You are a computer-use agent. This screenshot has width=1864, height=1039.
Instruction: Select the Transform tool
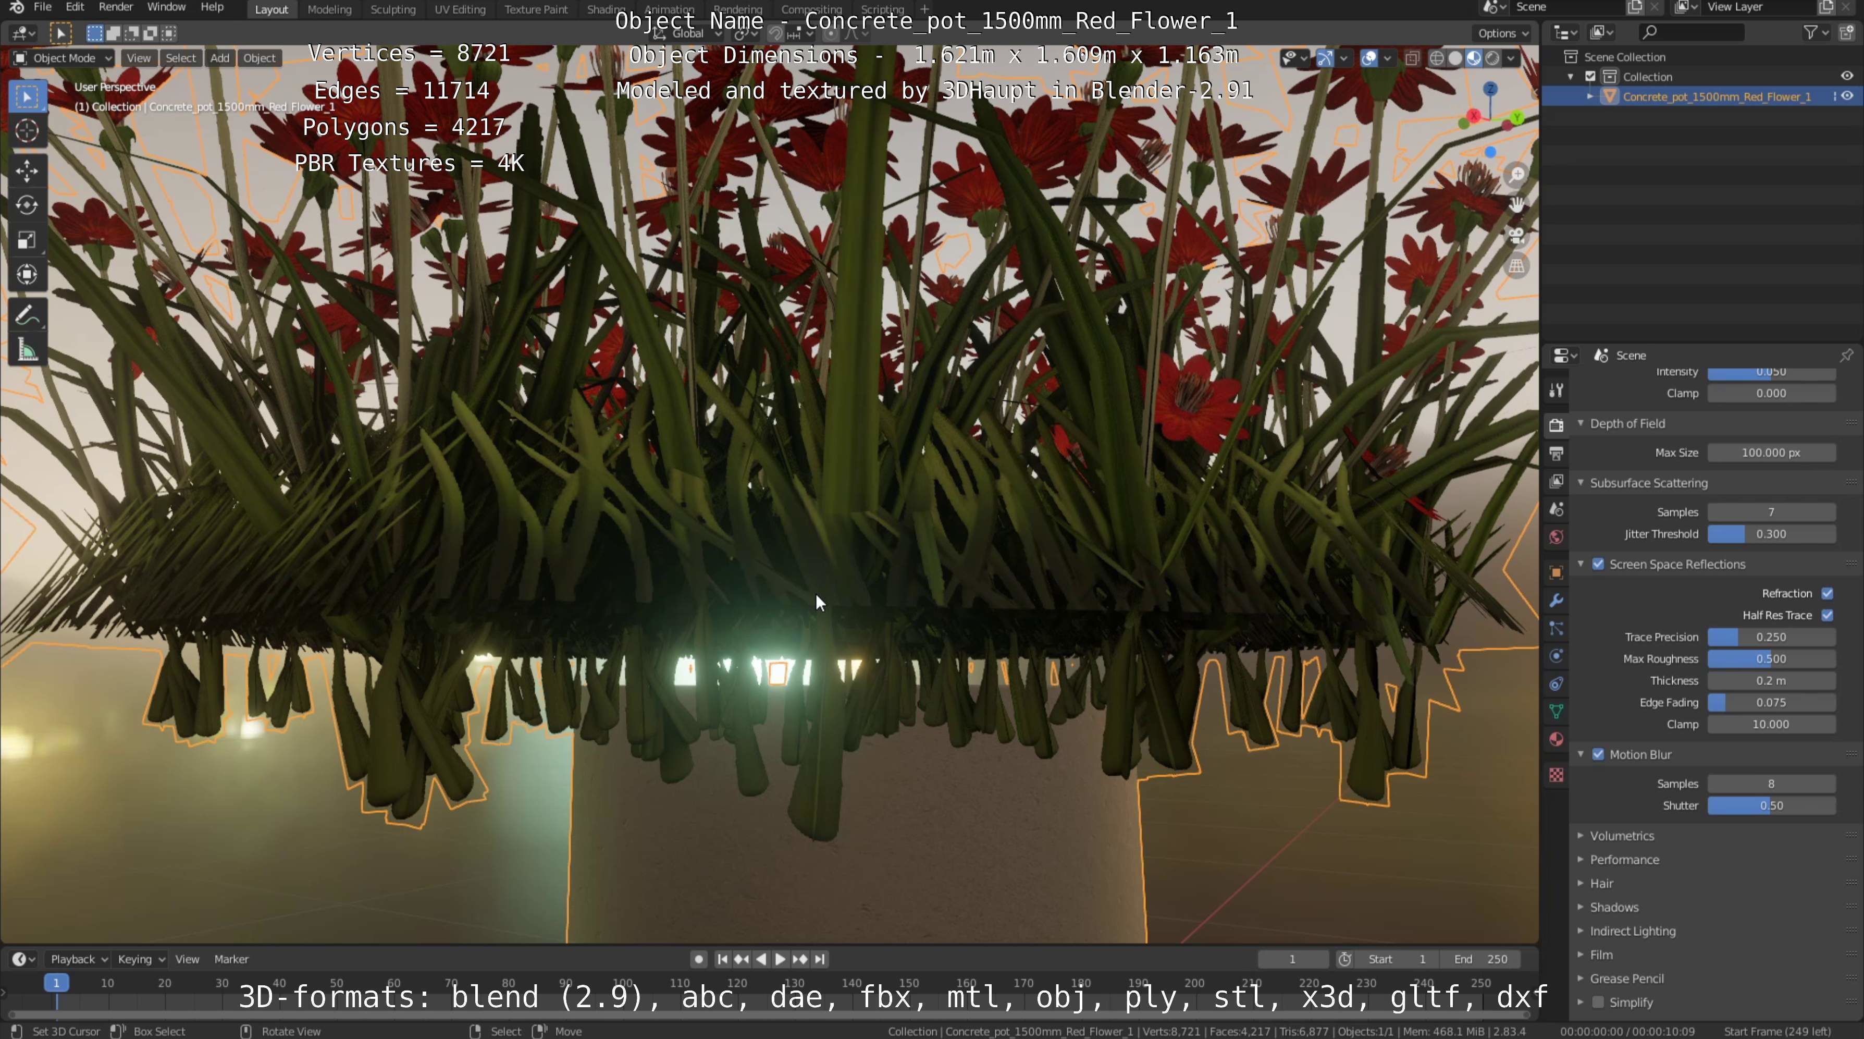click(x=27, y=274)
